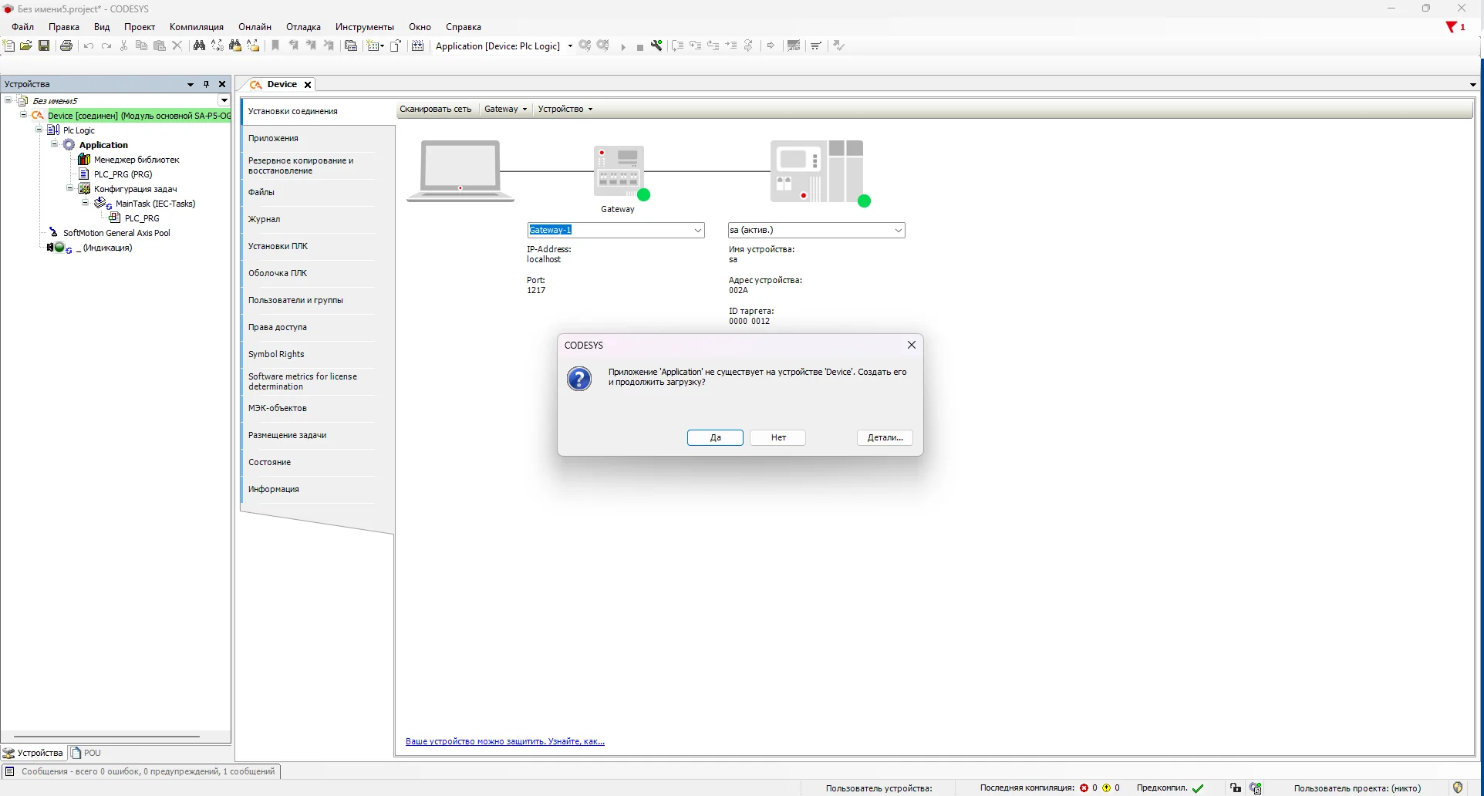Click the gateway icon in the connection diagram
Viewport: 1484px width, 796px height.
pos(619,172)
